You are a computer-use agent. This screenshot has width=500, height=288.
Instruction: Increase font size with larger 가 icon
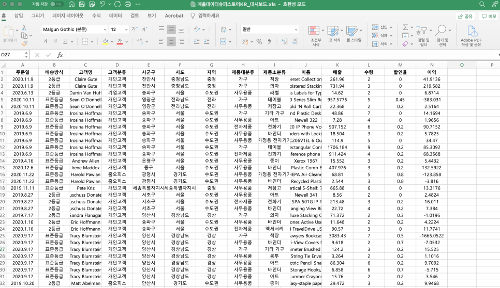[134, 29]
